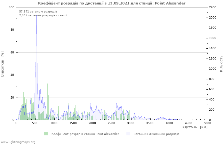The height and width of the screenshot is (144, 224).
Task: Click the 1500 tick on the distance axis
Action: (73, 123)
